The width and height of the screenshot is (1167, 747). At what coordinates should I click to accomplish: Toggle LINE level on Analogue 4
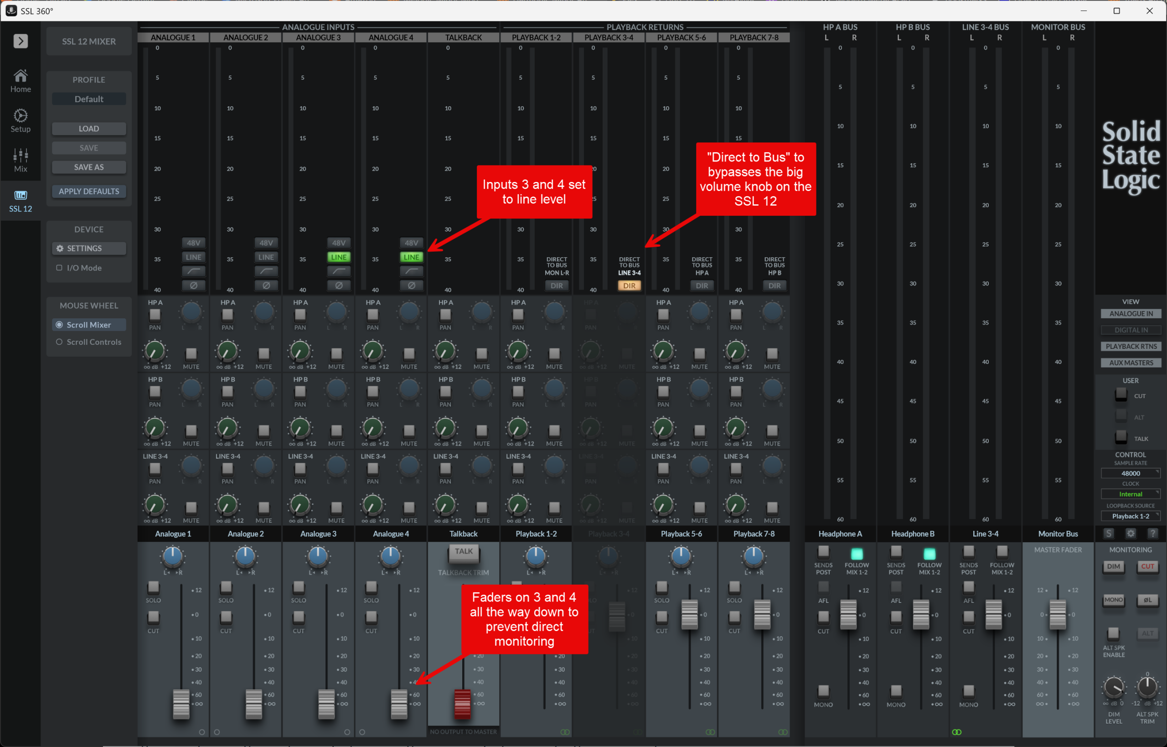[412, 257]
